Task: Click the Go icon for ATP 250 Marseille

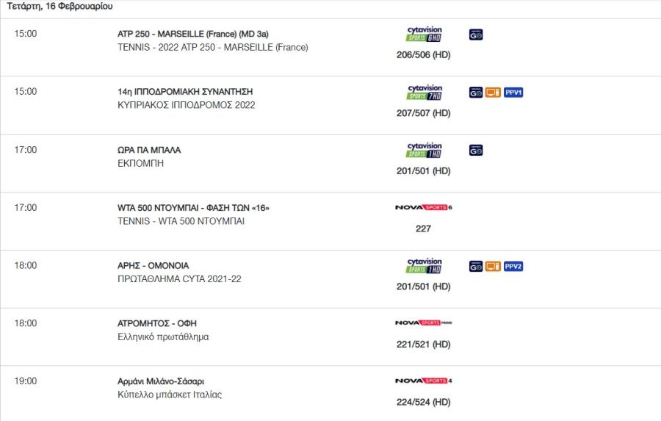Action: click(x=475, y=35)
